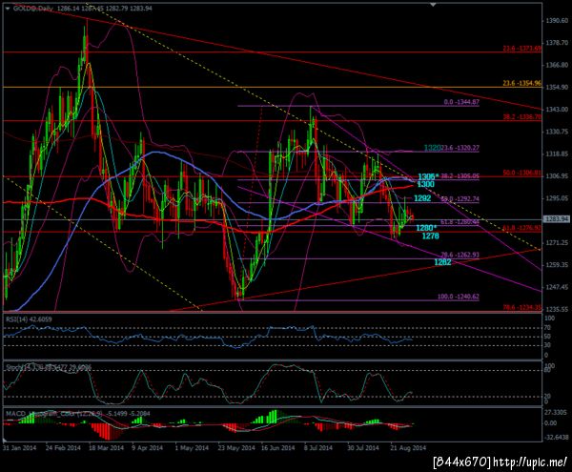572x472 pixels.
Task: Click the RSI(14) 42.6059 indicator label
Action: pos(29,319)
